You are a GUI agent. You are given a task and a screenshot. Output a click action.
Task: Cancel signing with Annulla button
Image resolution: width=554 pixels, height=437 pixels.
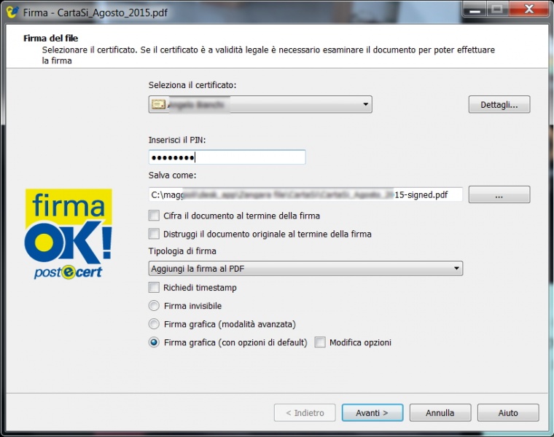pos(440,413)
